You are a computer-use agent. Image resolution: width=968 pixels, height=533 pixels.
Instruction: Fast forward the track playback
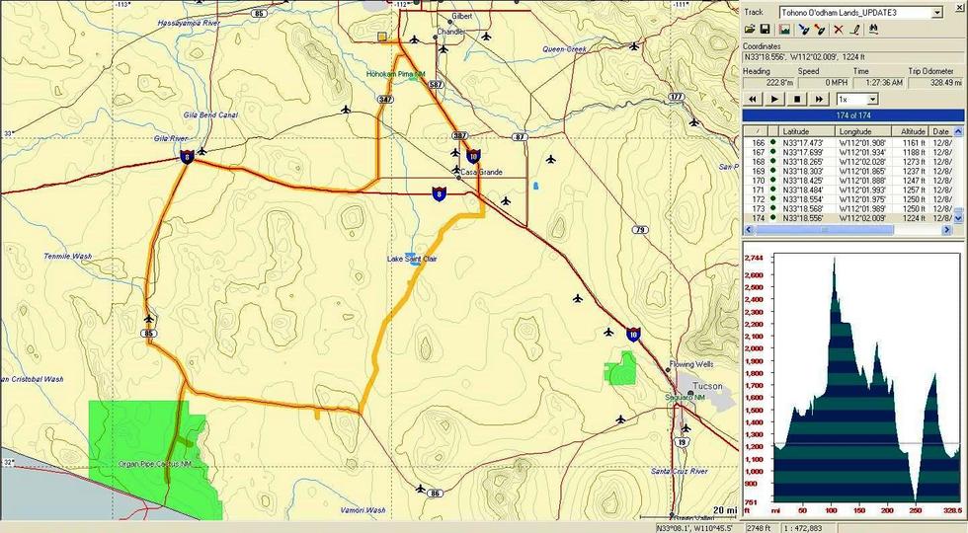[x=819, y=100]
